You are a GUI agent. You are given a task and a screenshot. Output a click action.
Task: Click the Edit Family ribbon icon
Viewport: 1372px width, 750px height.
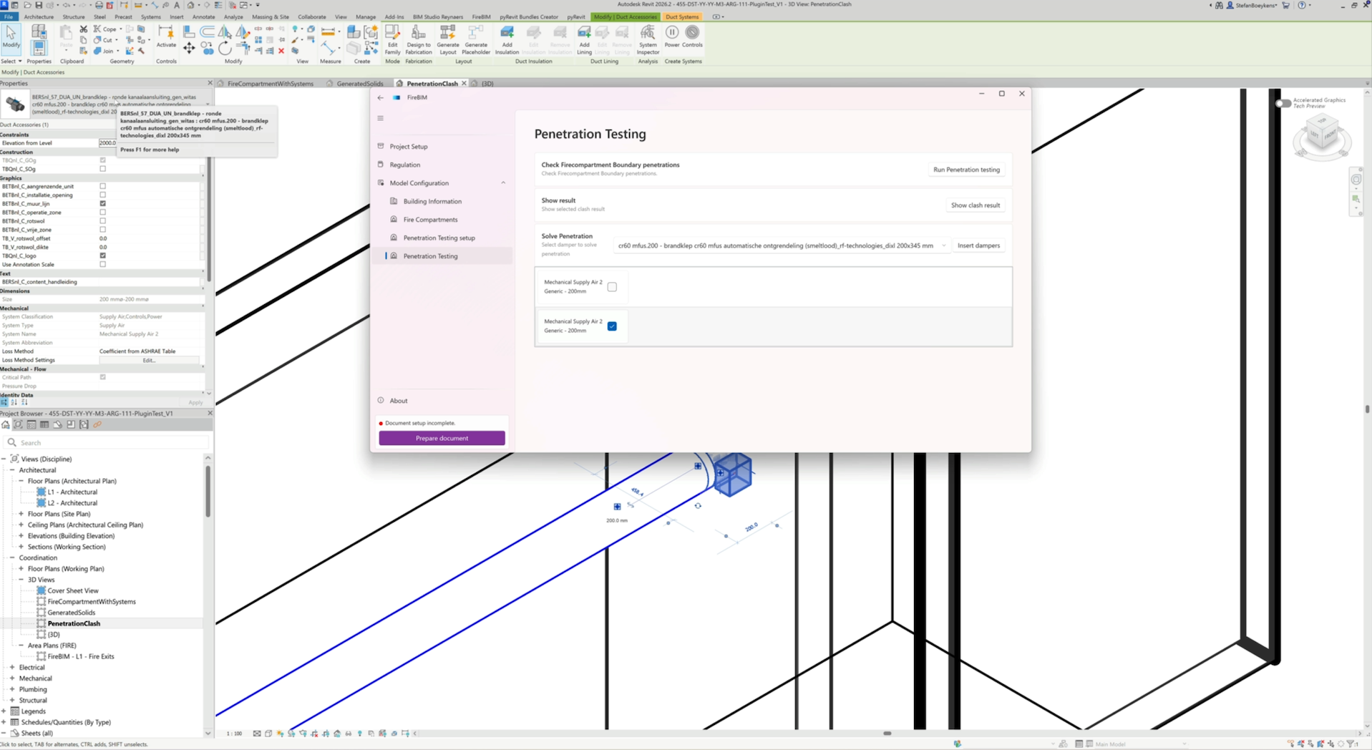(392, 39)
